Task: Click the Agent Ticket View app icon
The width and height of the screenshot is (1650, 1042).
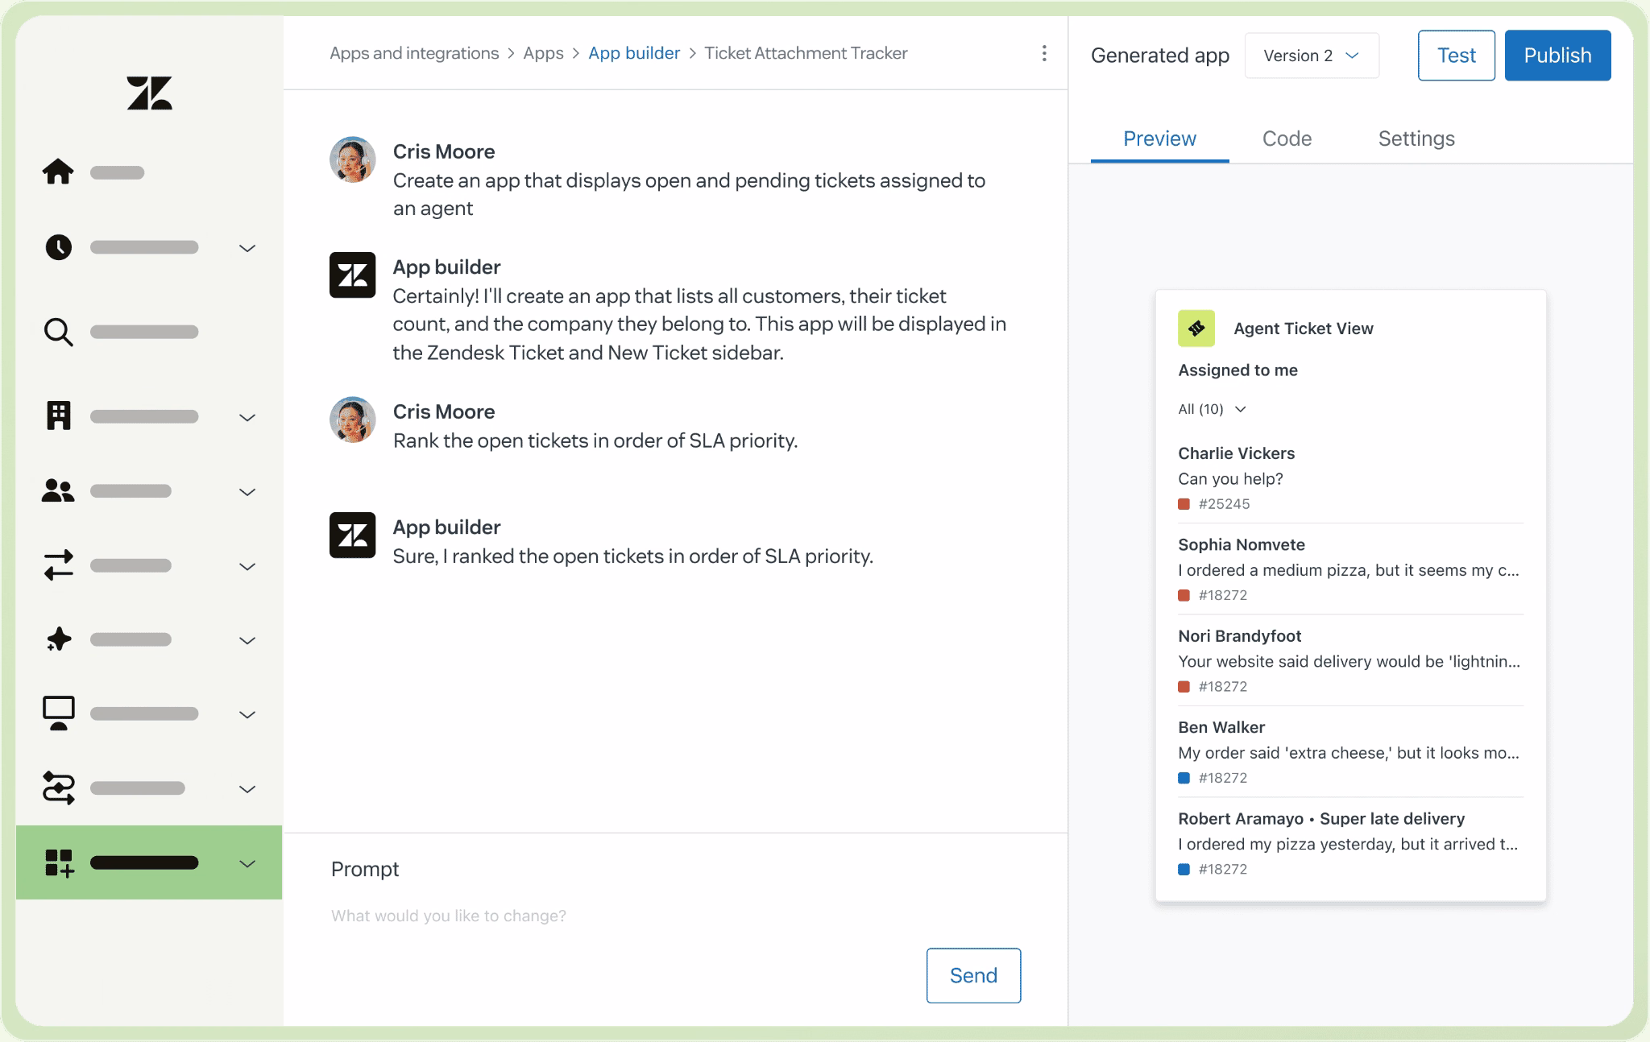Action: coord(1196,329)
